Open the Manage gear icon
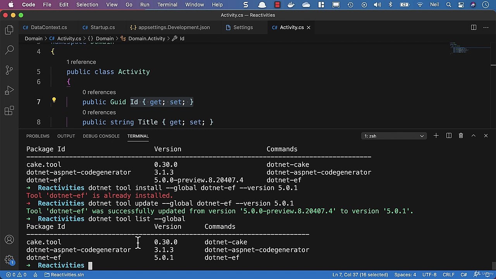This screenshot has height=279, width=496. pyautogui.click(x=9, y=260)
